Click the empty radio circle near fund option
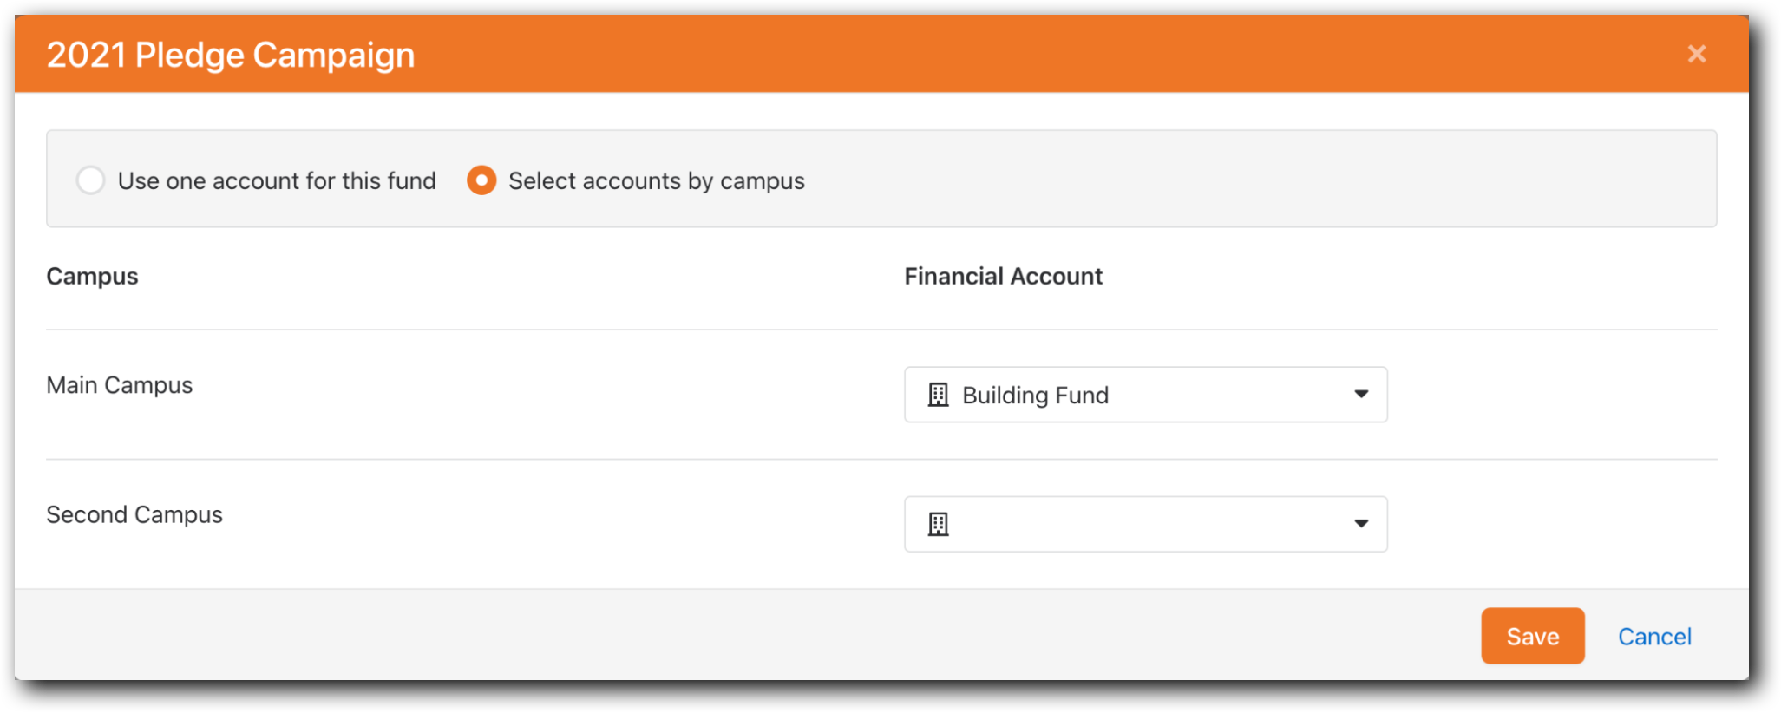The height and width of the screenshot is (713, 1781). [90, 180]
